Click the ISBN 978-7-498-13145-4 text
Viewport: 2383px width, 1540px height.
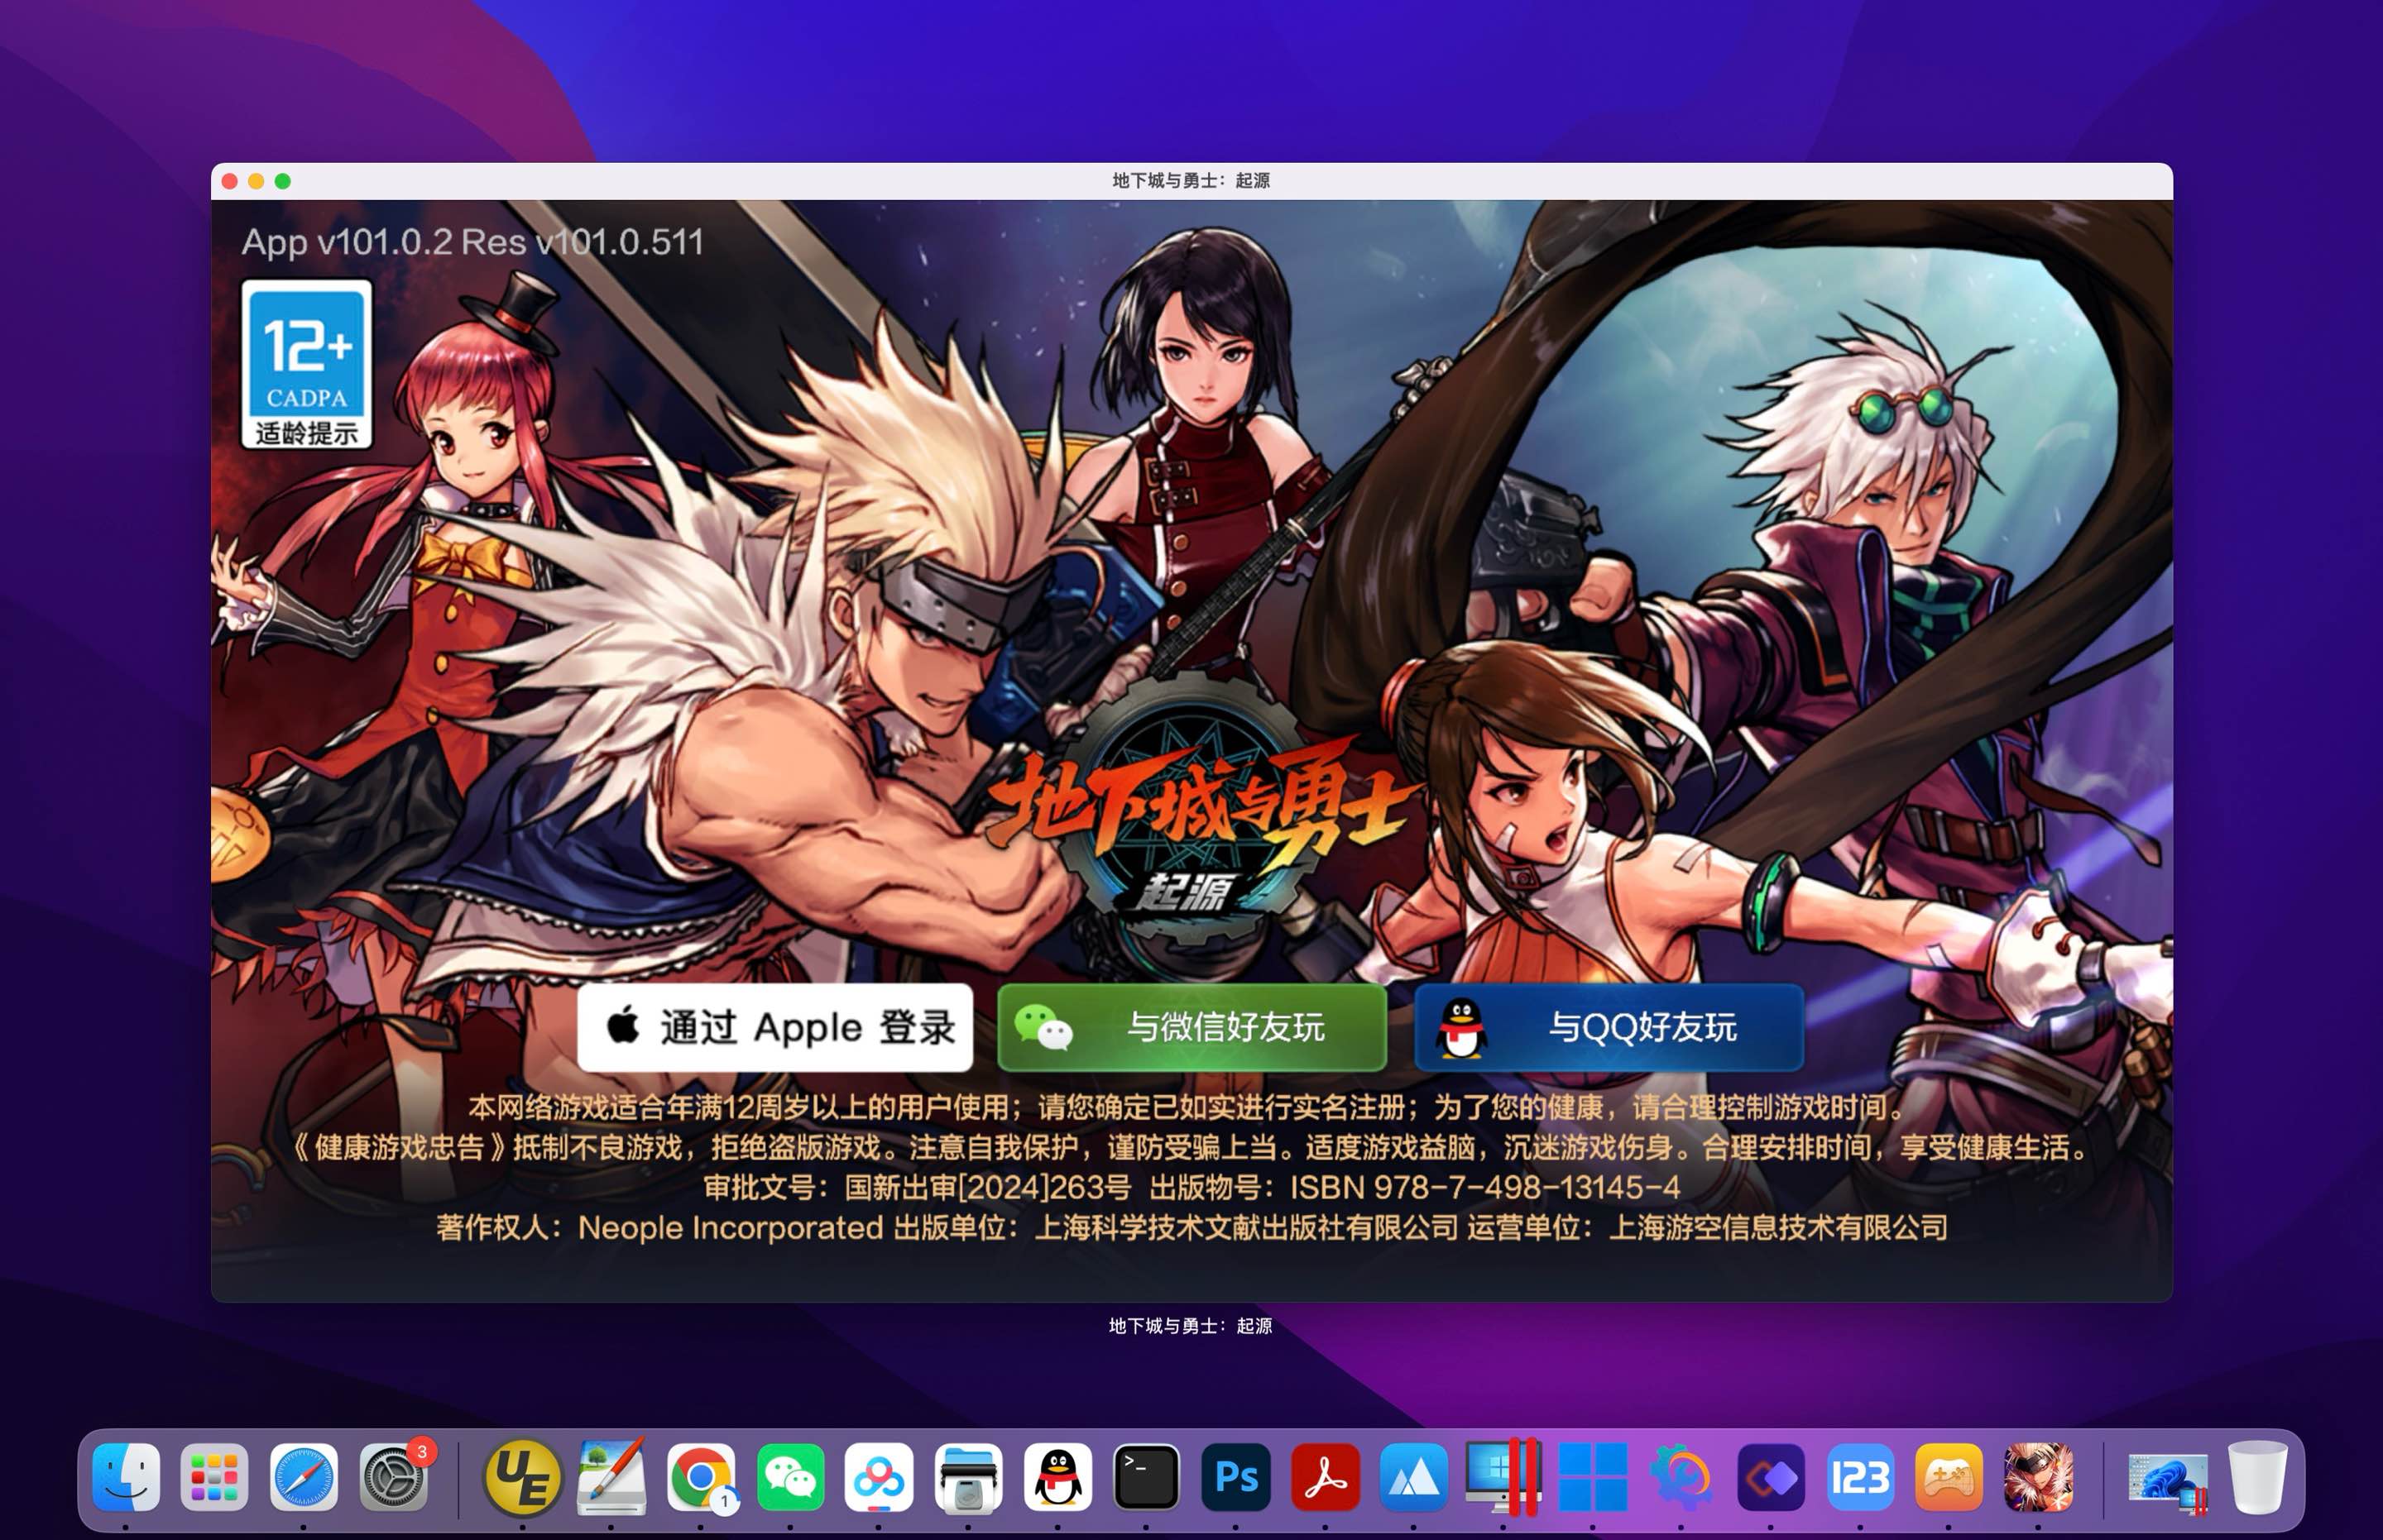(1484, 1187)
